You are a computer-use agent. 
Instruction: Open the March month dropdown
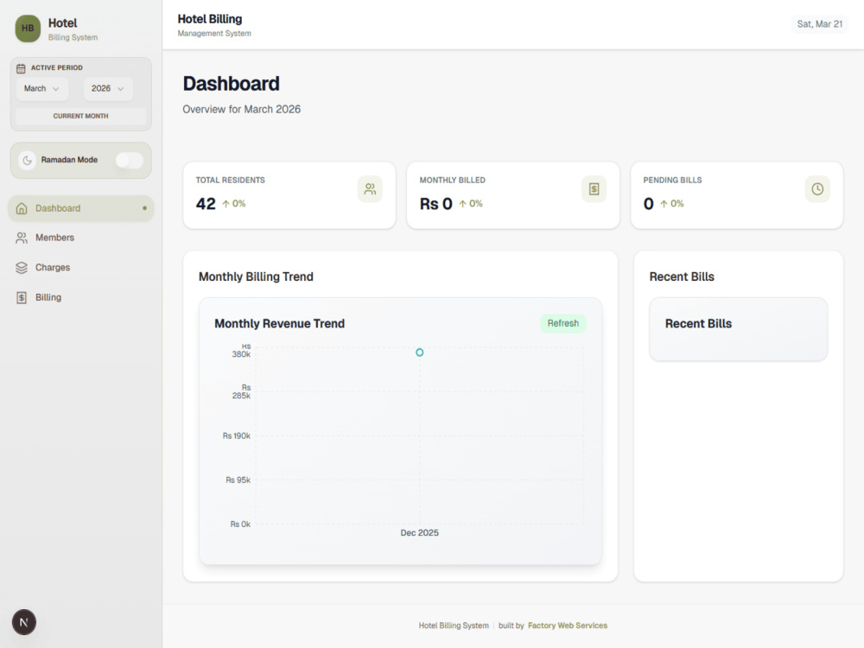(x=42, y=89)
